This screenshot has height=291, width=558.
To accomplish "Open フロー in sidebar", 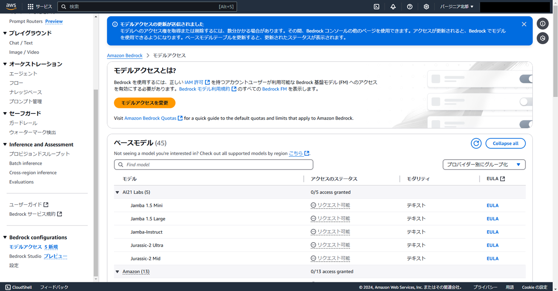I will pyautogui.click(x=16, y=83).
